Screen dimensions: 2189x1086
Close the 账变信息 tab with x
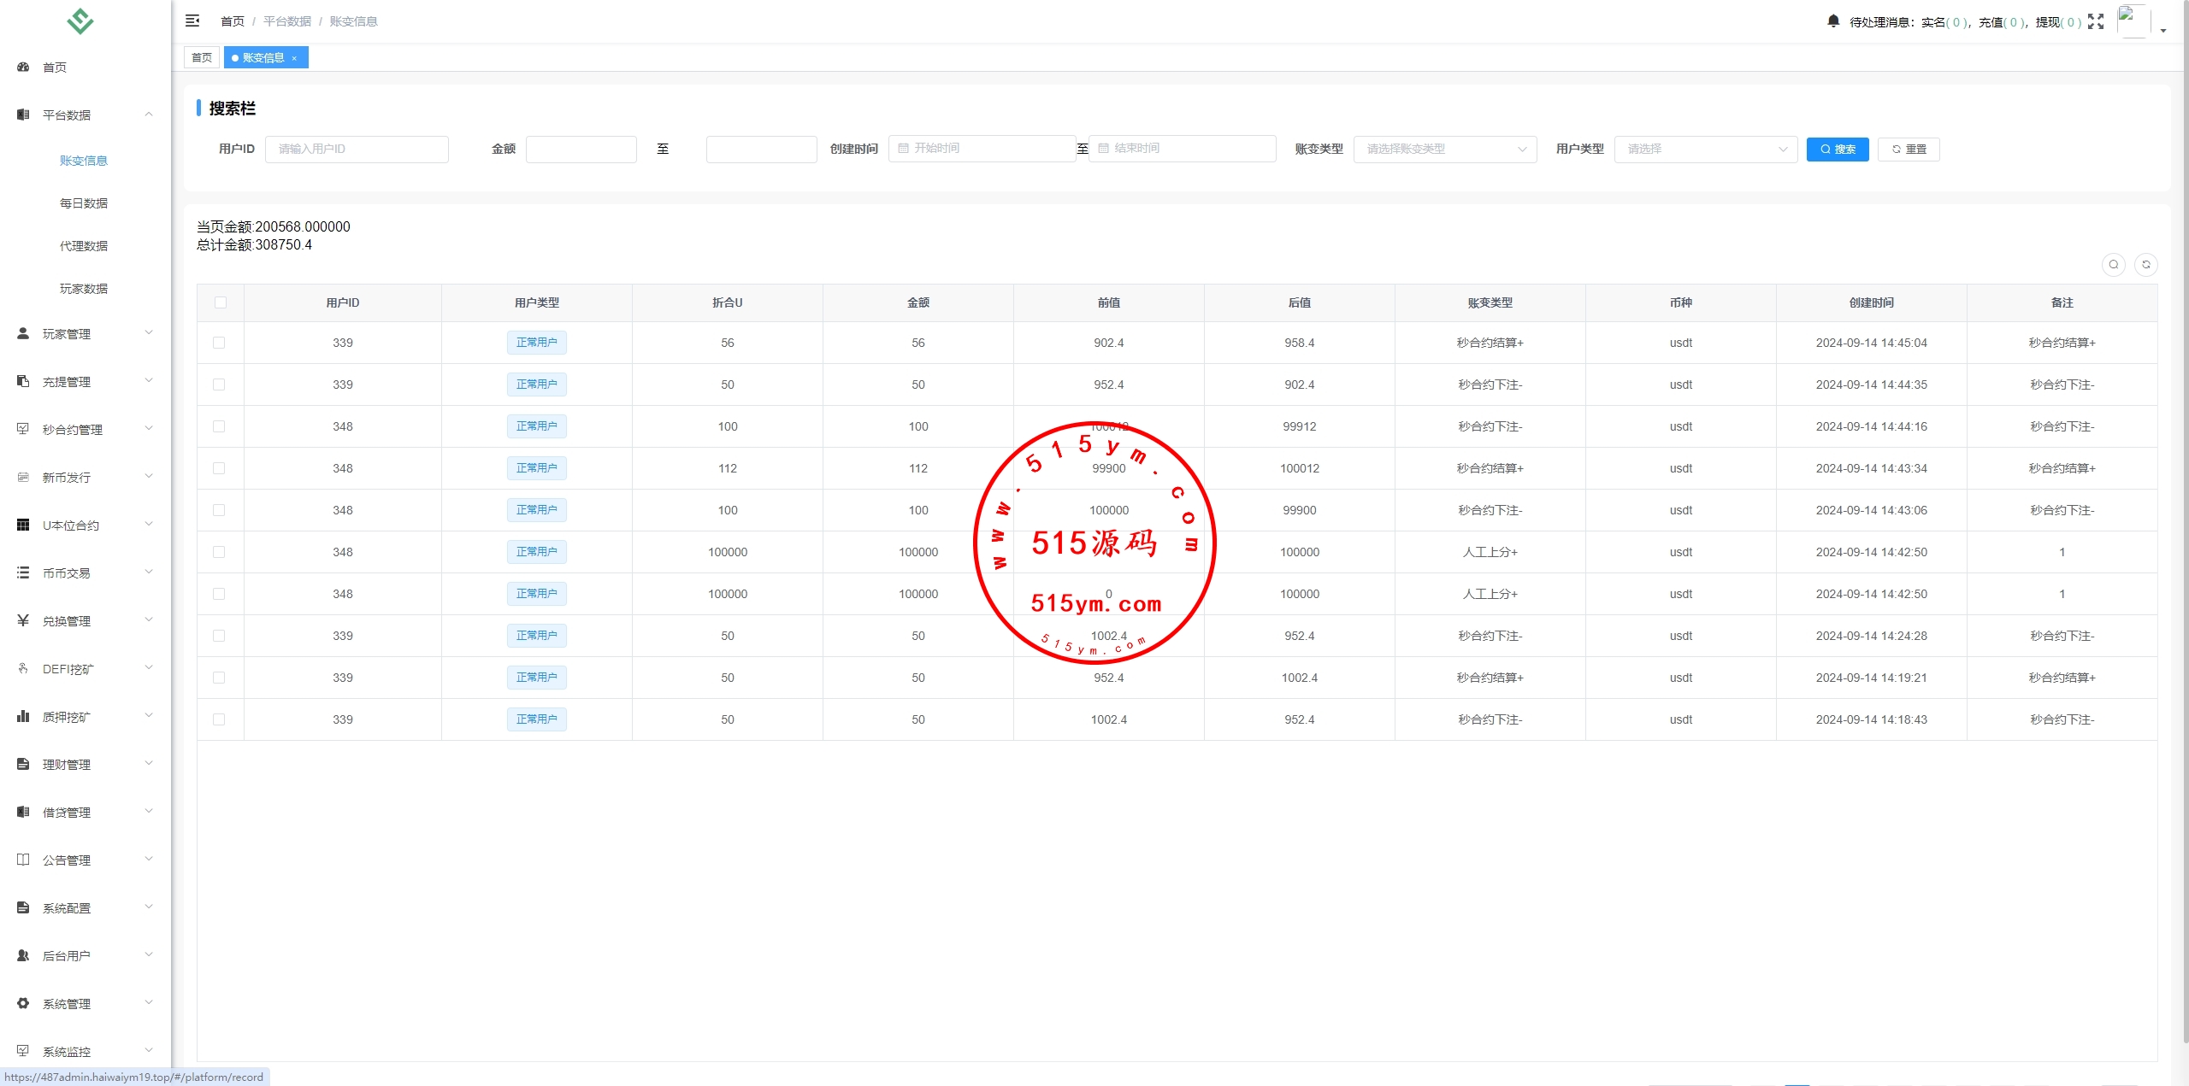(x=294, y=58)
